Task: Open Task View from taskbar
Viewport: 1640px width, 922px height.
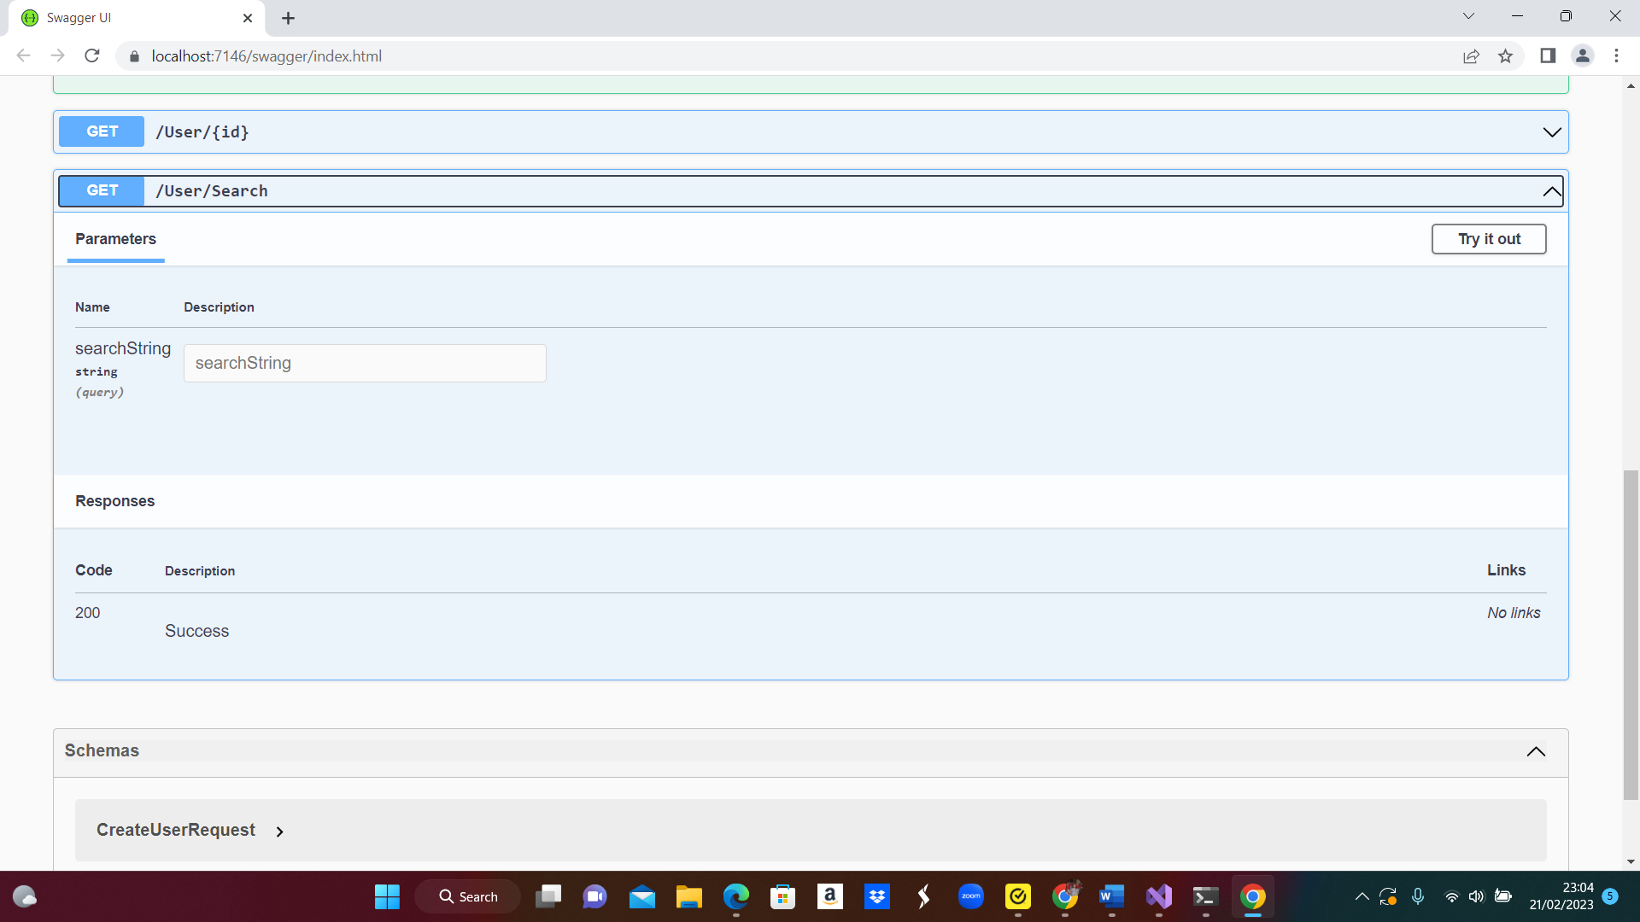Action: [x=548, y=896]
